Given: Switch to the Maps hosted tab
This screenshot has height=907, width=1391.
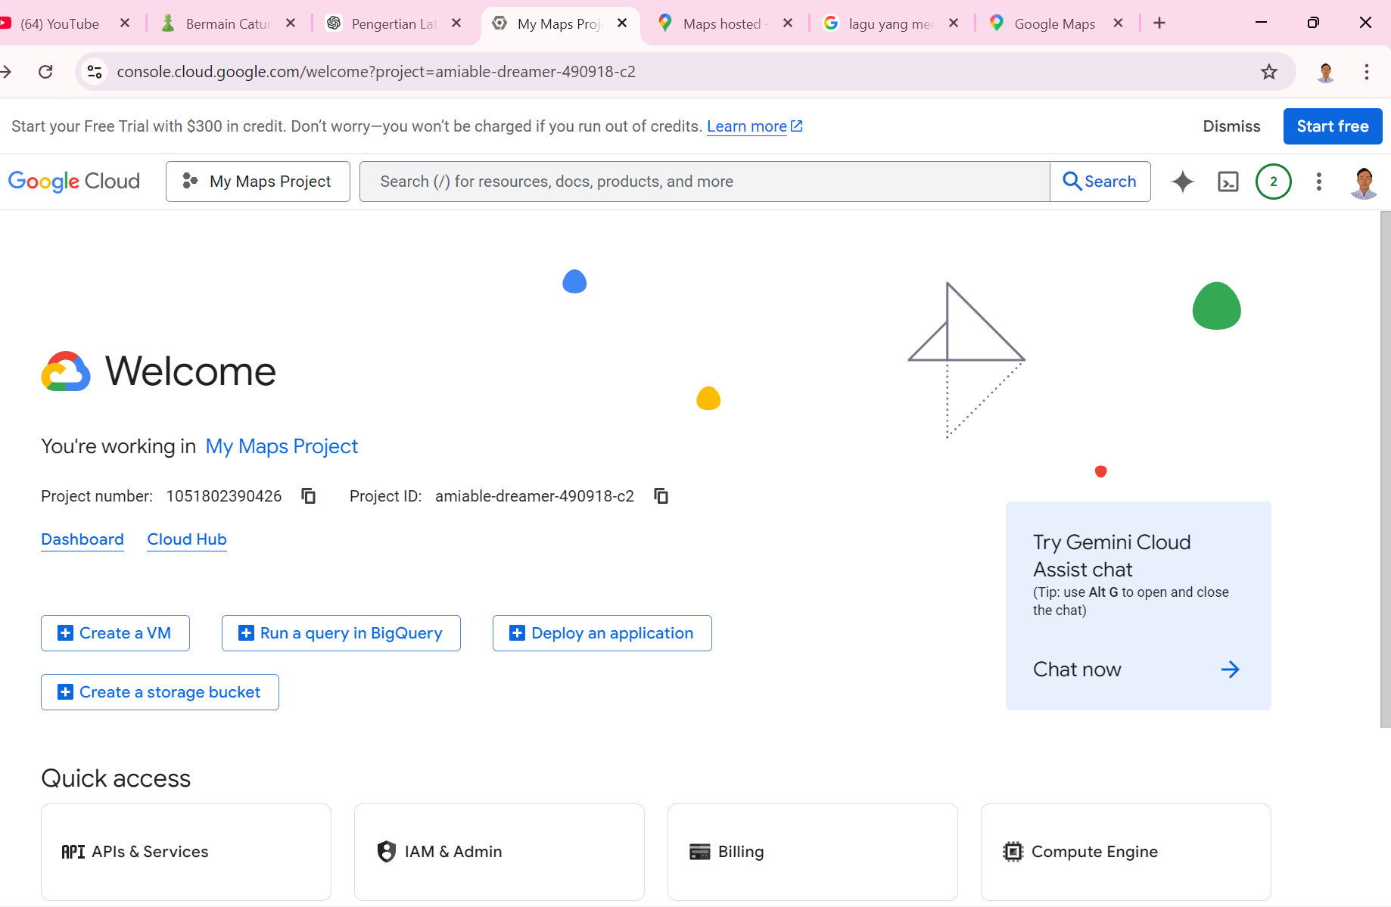Looking at the screenshot, I should pyautogui.click(x=725, y=23).
